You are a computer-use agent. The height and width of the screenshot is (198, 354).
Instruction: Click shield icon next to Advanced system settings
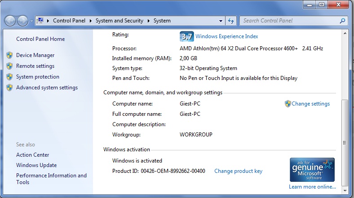pyautogui.click(x=9, y=88)
